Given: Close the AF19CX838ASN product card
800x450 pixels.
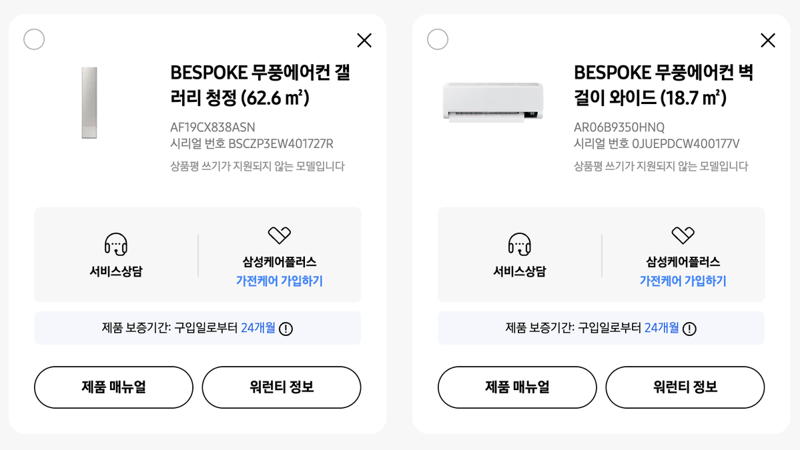Looking at the screenshot, I should (x=364, y=40).
